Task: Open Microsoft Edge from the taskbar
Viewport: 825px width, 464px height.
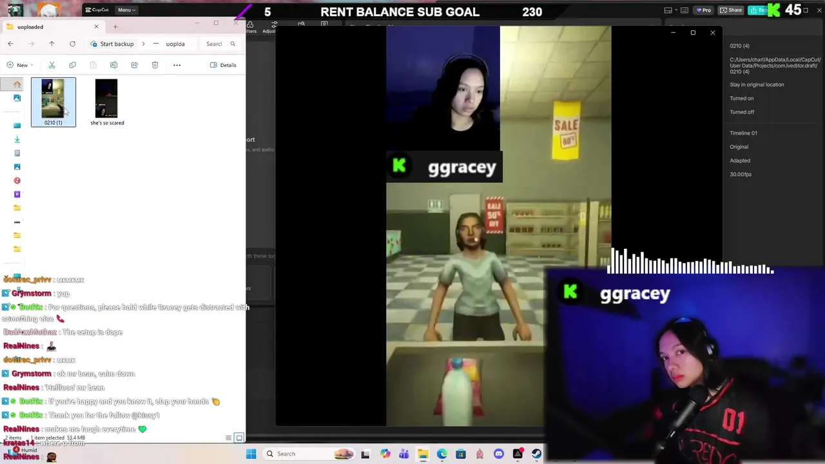Action: tap(442, 454)
